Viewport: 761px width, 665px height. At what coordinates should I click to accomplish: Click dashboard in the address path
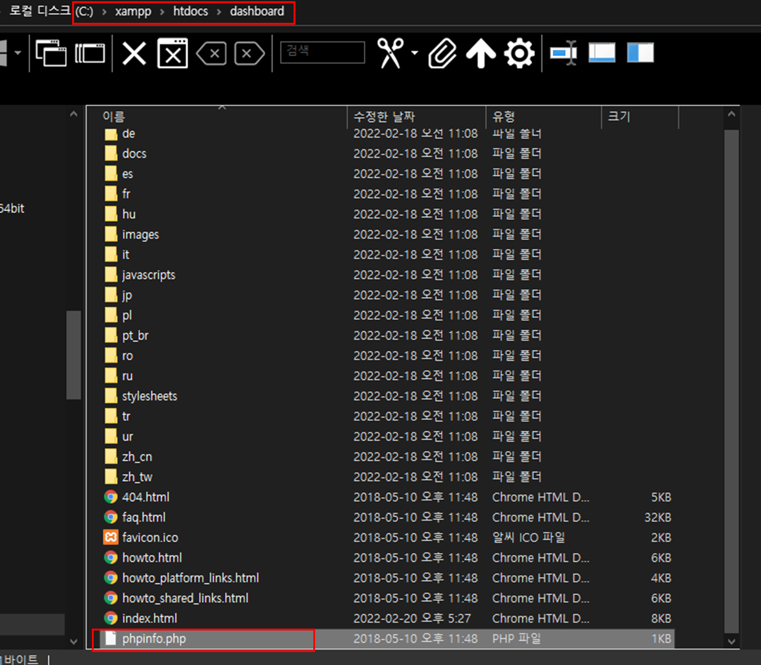[x=257, y=11]
